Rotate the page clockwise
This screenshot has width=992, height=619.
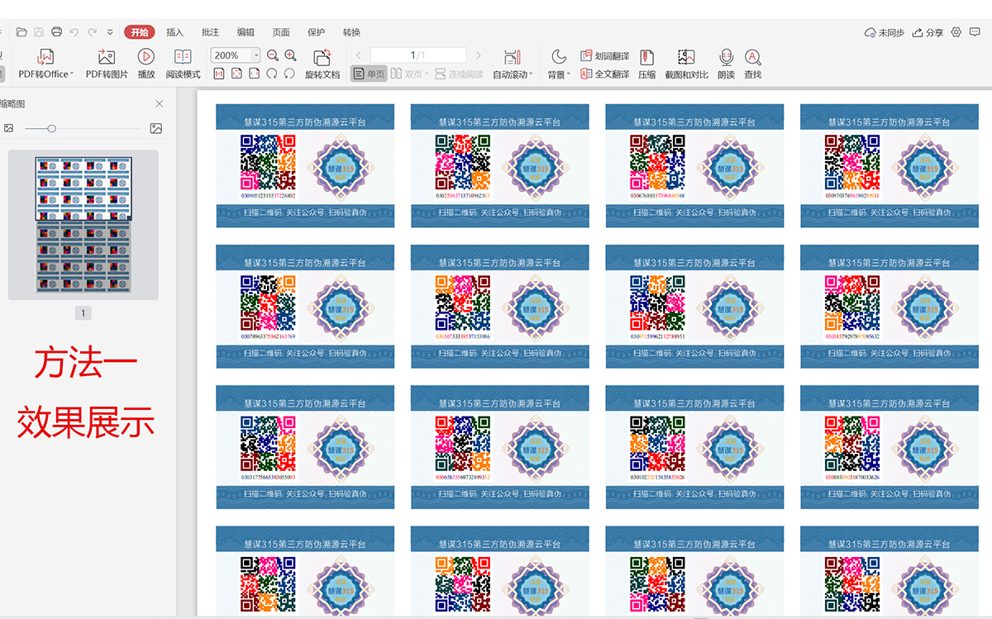click(x=271, y=74)
